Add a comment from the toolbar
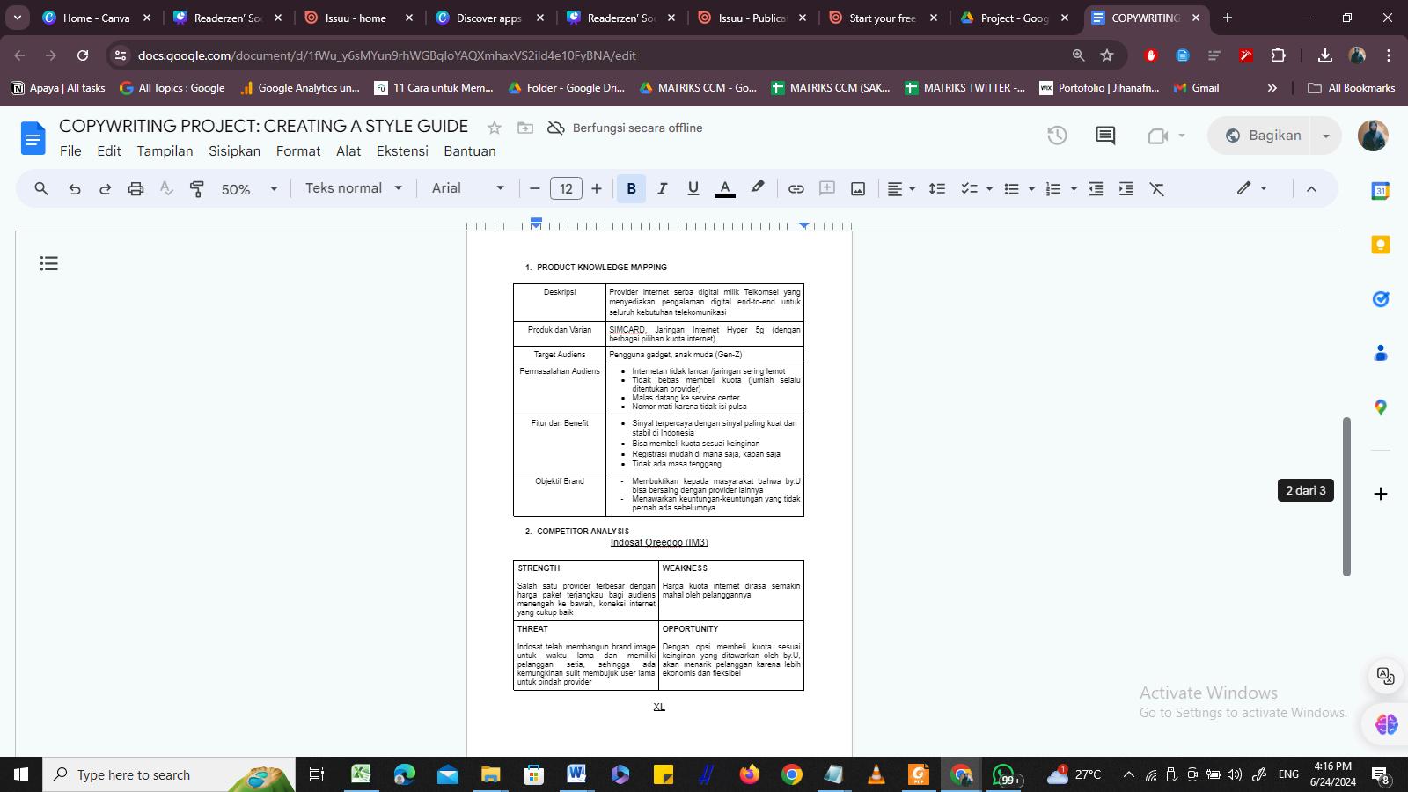The height and width of the screenshot is (792, 1408). (826, 188)
